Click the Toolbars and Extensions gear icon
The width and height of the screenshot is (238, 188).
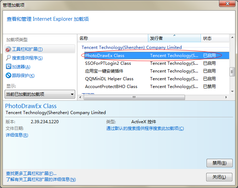(8, 49)
